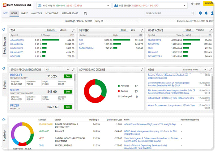Screen dimensions: 217x152
Task: Click the gray Unchanged legend swatch
Action: pyautogui.click(x=119, y=96)
